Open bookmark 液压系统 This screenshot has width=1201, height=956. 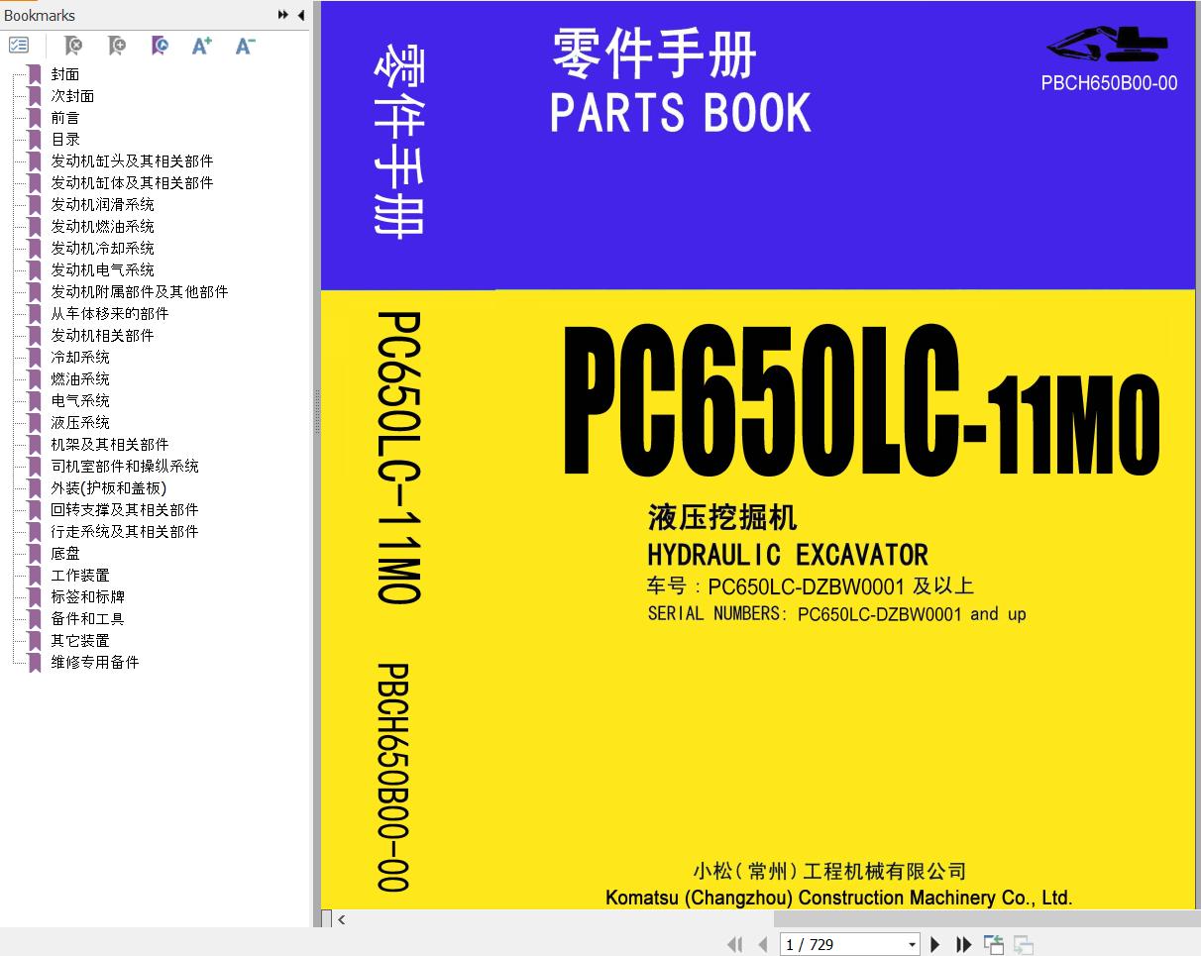point(80,423)
